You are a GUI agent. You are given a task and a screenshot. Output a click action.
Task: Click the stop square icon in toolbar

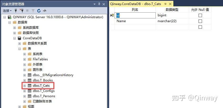[x=27, y=11]
